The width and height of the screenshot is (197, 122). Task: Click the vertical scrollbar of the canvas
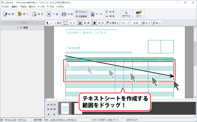(195, 63)
